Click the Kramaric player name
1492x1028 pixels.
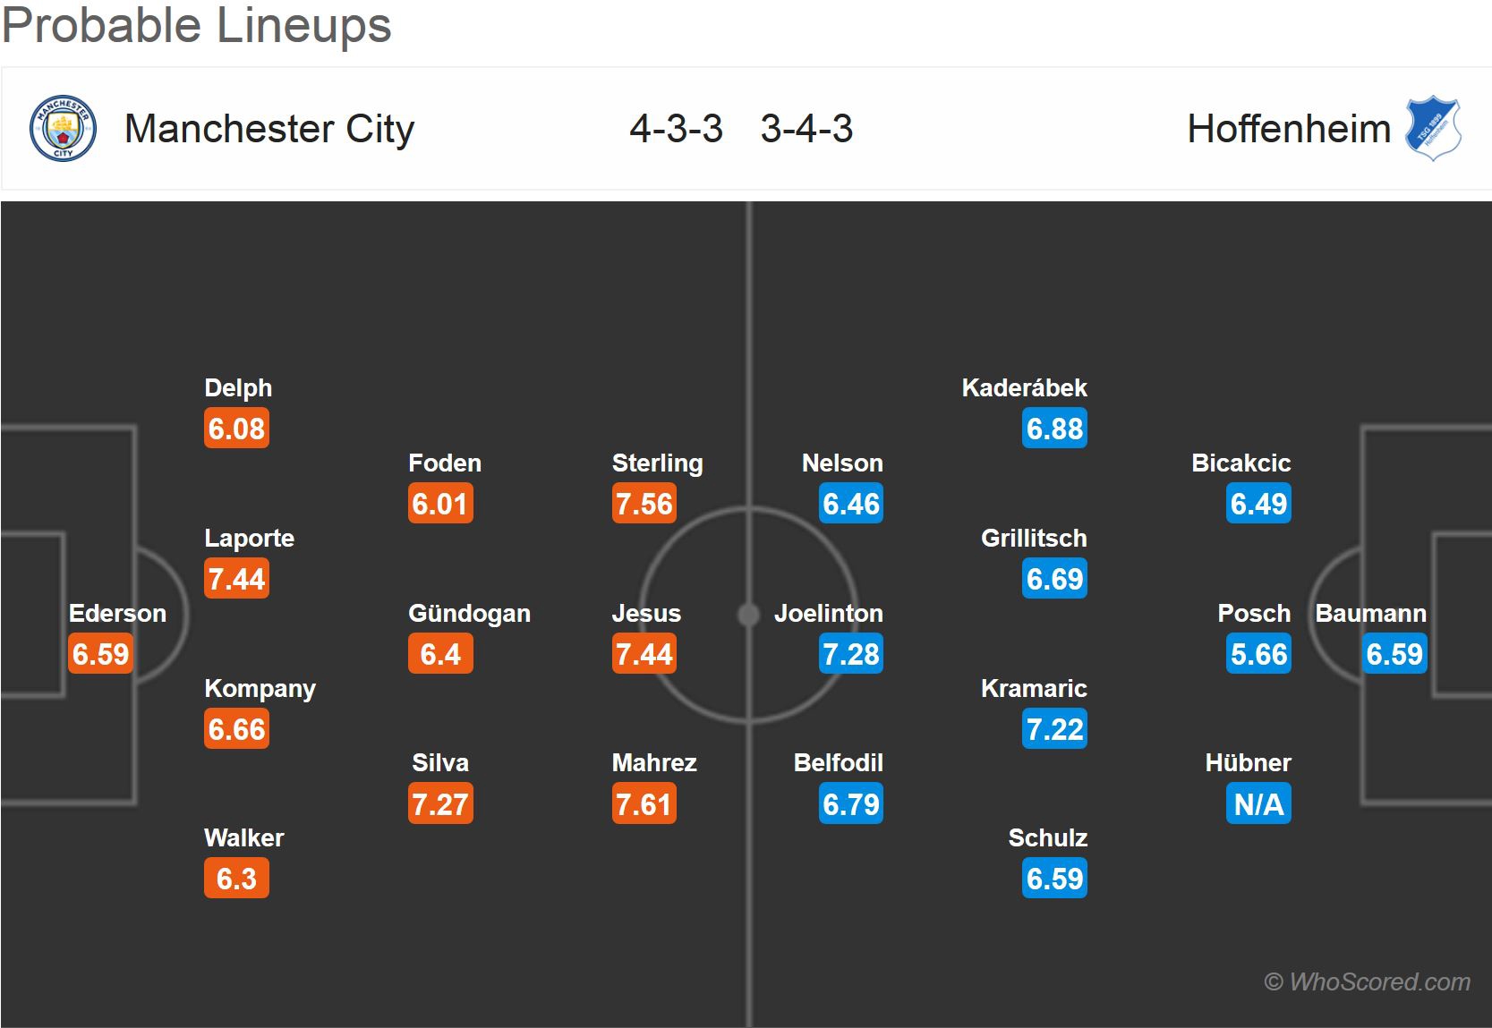coord(1034,689)
